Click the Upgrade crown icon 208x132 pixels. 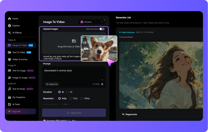[x=9, y=111]
